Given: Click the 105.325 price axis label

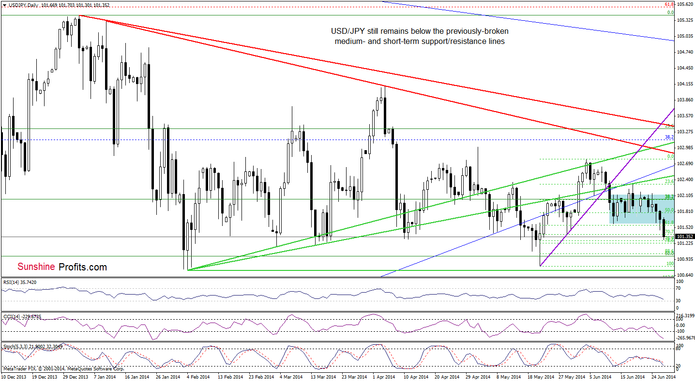Looking at the screenshot, I should (x=685, y=20).
